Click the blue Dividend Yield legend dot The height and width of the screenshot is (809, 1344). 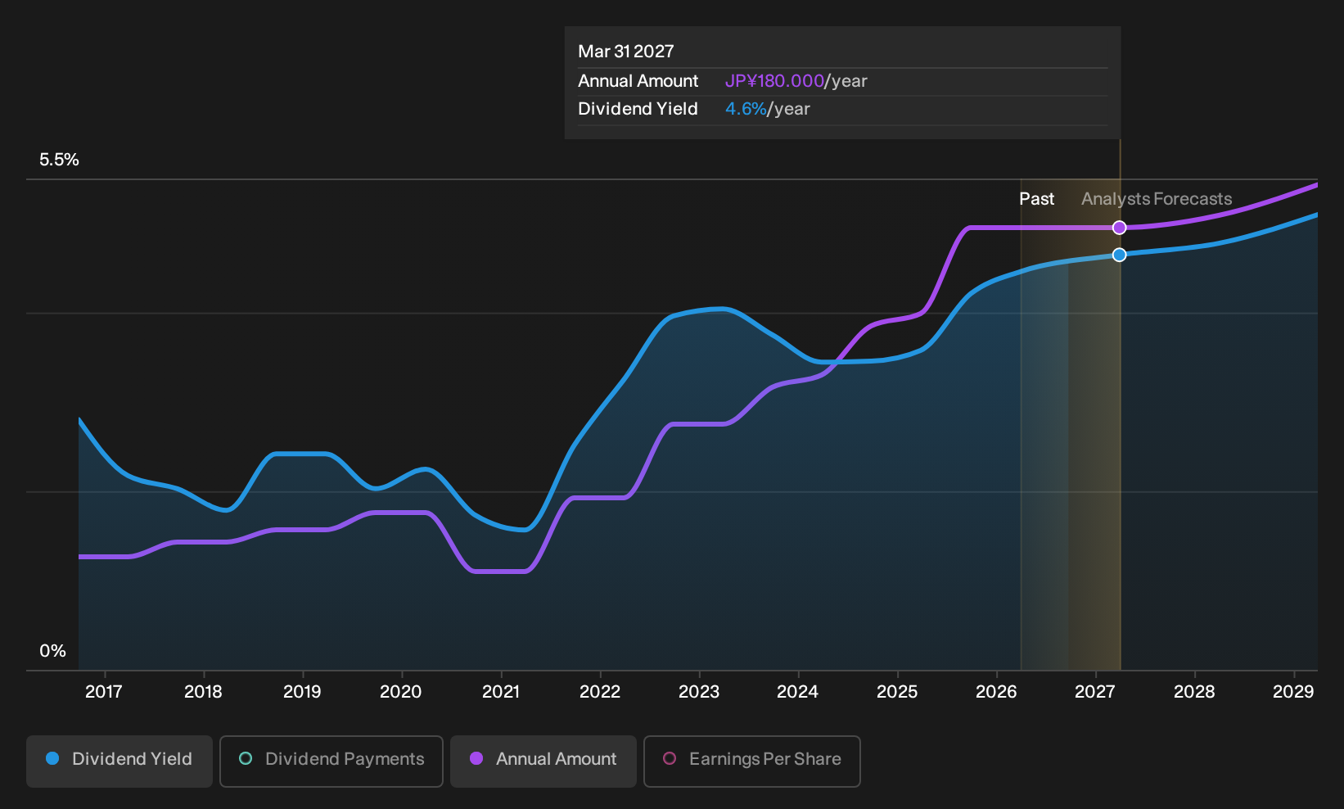coord(52,759)
